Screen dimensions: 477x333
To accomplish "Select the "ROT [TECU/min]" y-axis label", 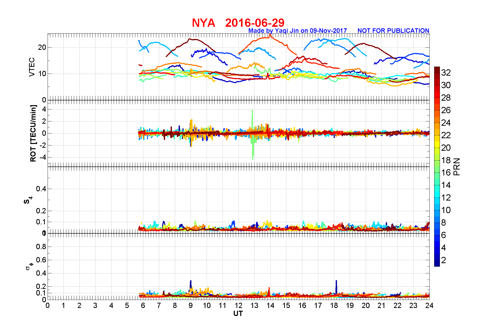I will coord(33,133).
